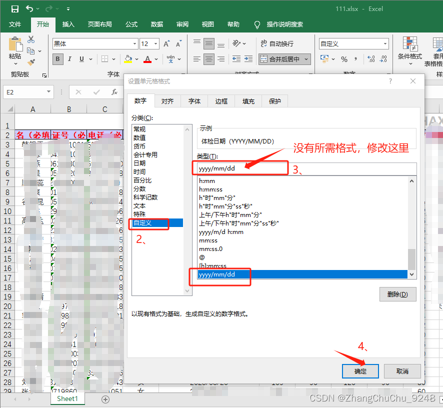Screen dimensions: 443x408
Task: Toggle Center horizontal alignment icon
Action: pos(209,59)
